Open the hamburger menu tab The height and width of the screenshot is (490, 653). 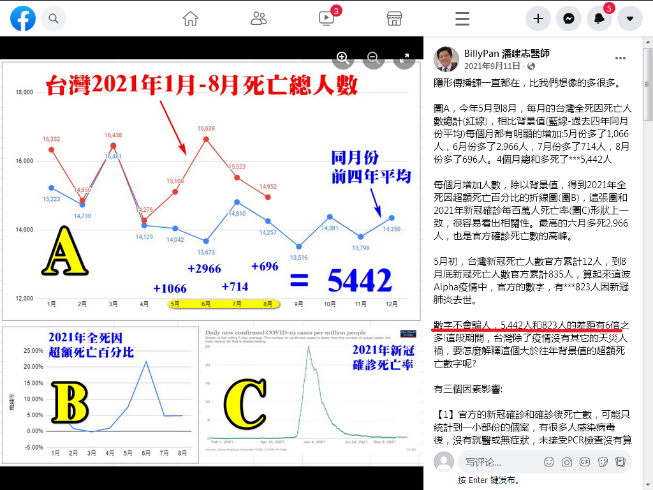click(x=462, y=19)
